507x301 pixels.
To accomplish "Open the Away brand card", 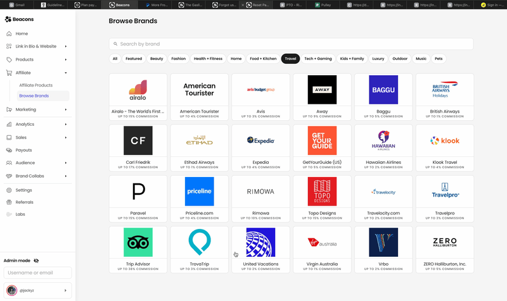I will pos(322,97).
